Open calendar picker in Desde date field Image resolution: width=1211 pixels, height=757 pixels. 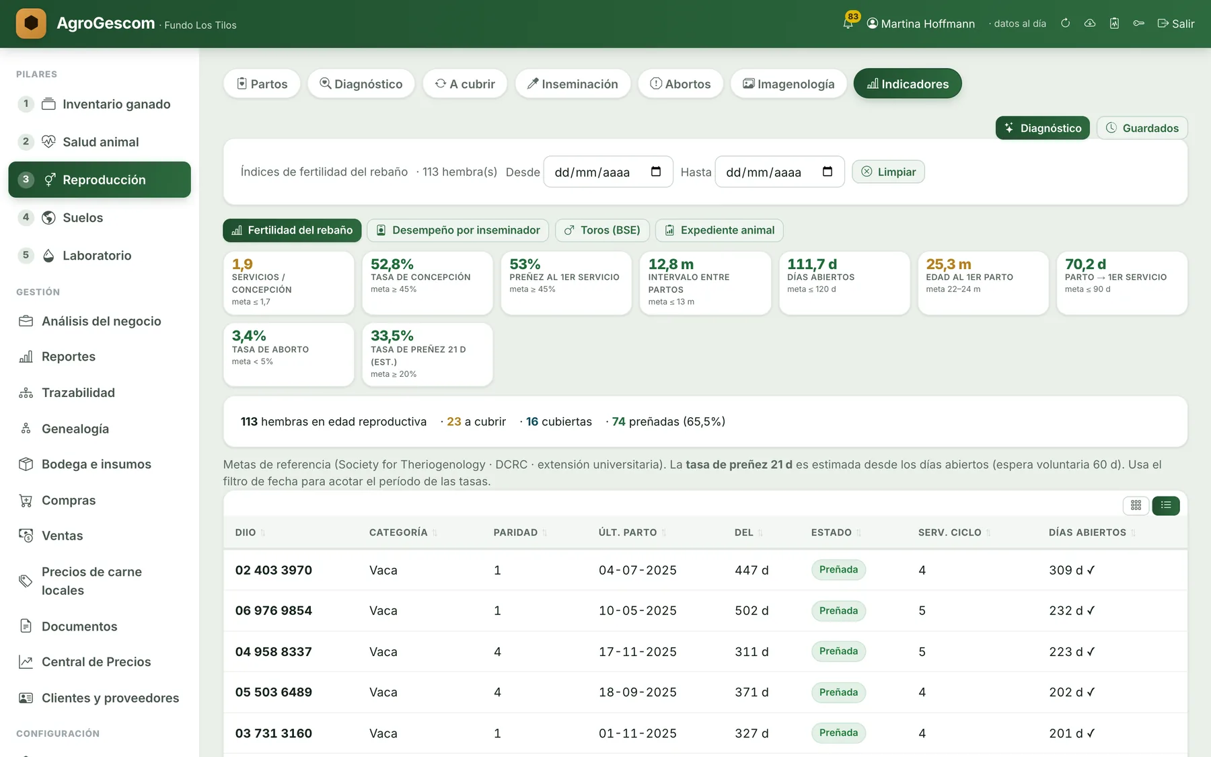(656, 172)
